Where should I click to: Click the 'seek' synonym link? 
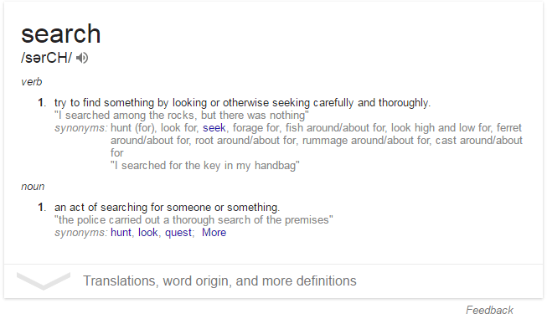(214, 127)
